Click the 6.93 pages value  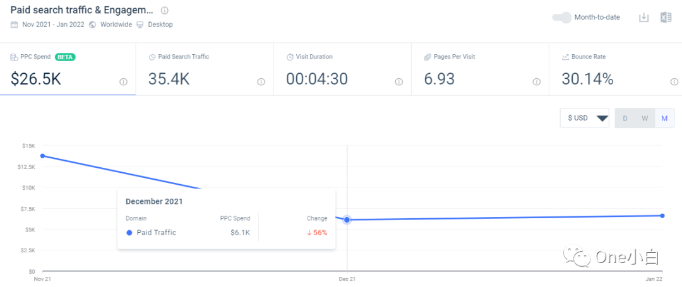point(440,79)
